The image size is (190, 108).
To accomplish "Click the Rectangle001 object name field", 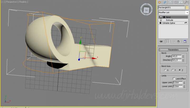I will 171,7.
